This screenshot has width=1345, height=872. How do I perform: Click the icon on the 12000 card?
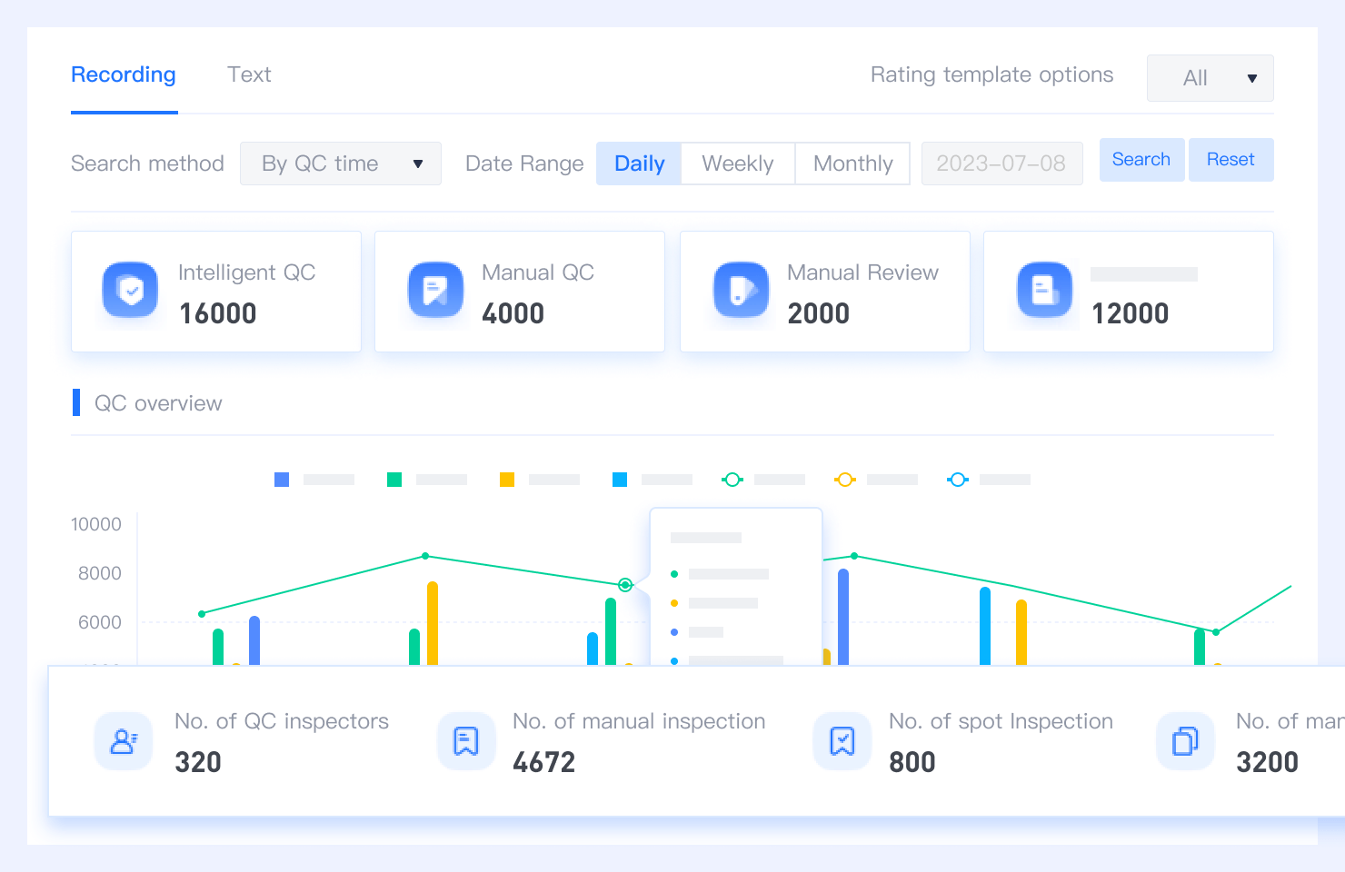1045,291
